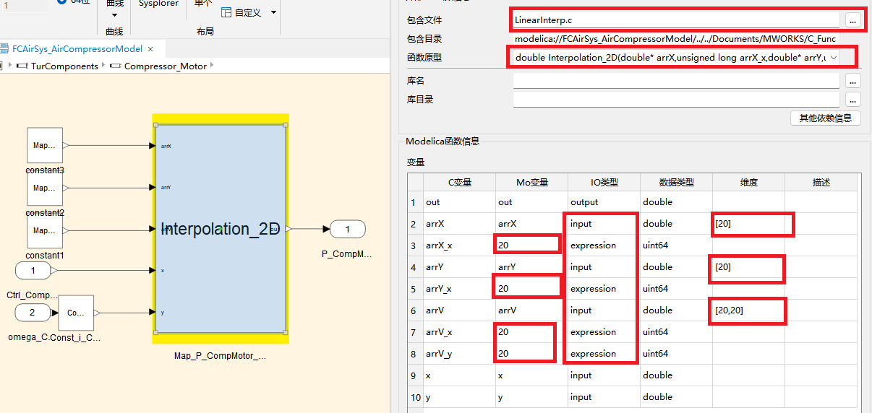Select row 10 y C变量 cell

tap(460, 397)
